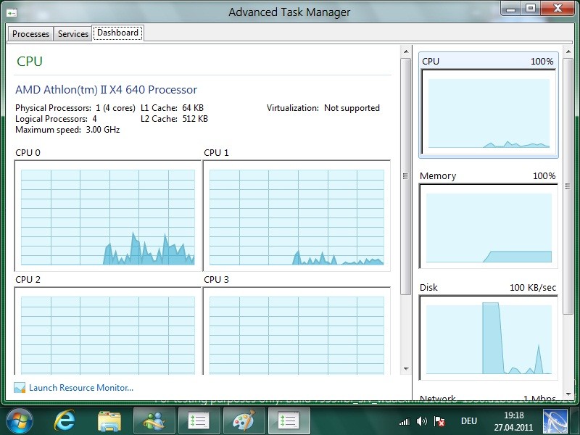Click the CPU 0 usage graph
The height and width of the screenshot is (435, 580).
pyautogui.click(x=107, y=216)
